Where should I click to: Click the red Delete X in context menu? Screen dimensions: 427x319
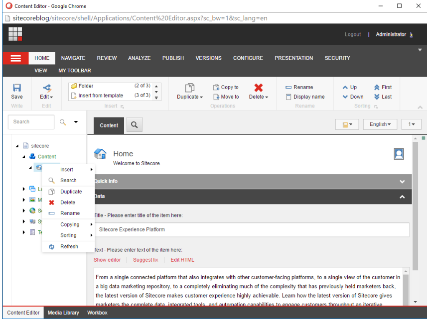pos(51,203)
